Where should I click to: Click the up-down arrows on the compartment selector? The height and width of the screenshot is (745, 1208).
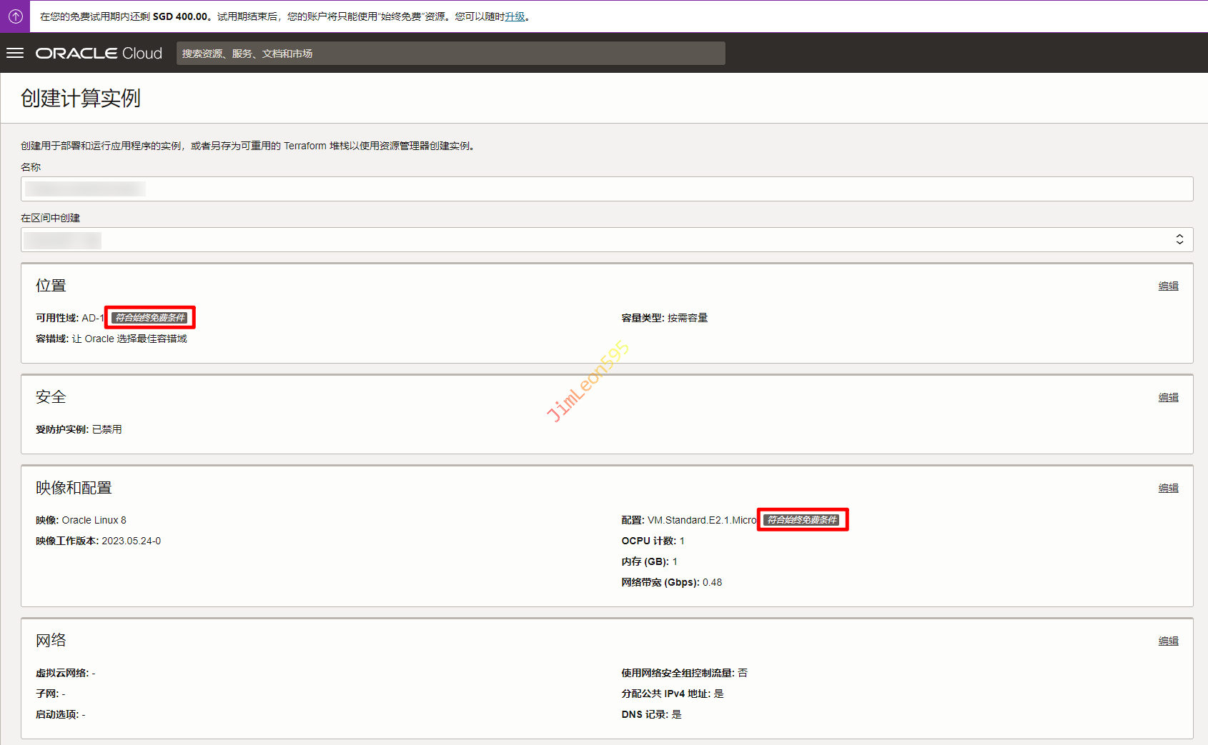(1179, 240)
